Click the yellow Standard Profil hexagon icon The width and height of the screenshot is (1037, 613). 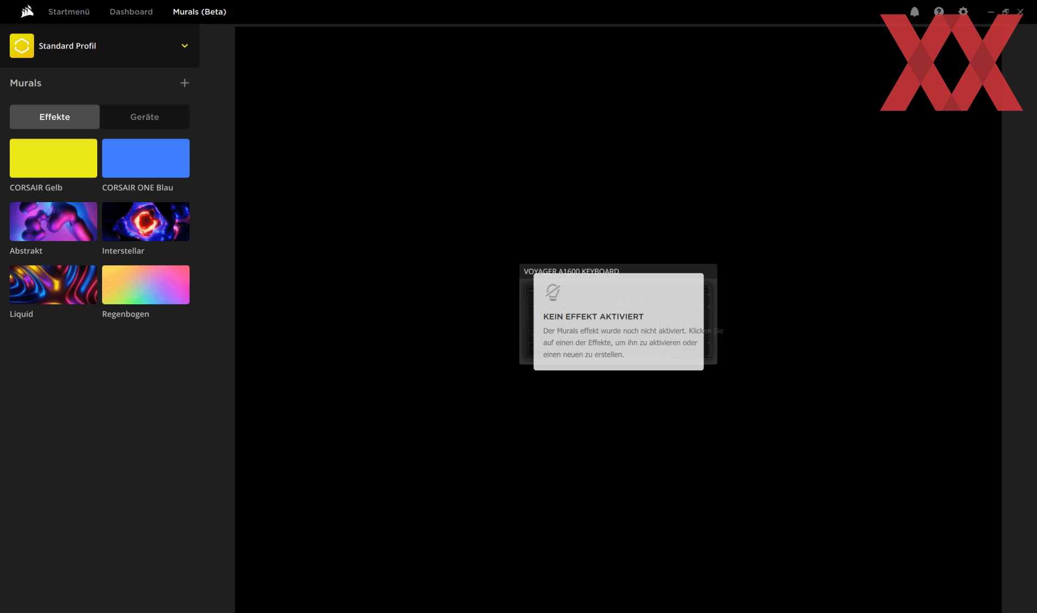pyautogui.click(x=22, y=46)
